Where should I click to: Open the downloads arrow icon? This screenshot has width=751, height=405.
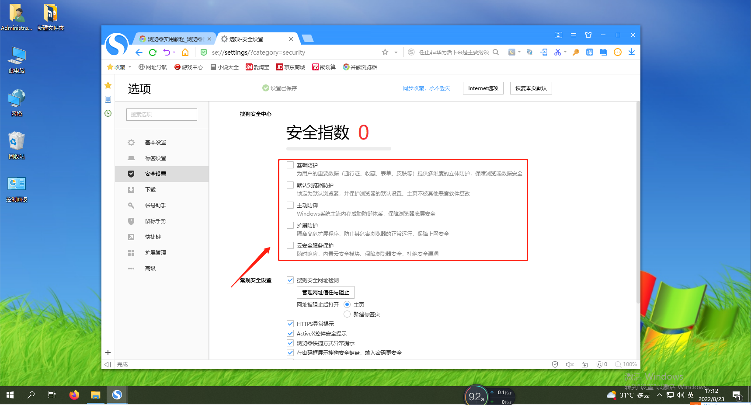click(632, 52)
